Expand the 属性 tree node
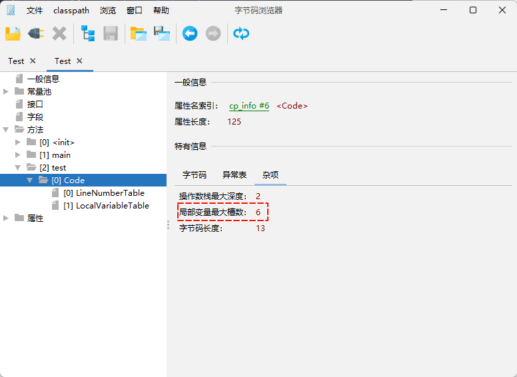This screenshot has width=517, height=377. click(6, 218)
